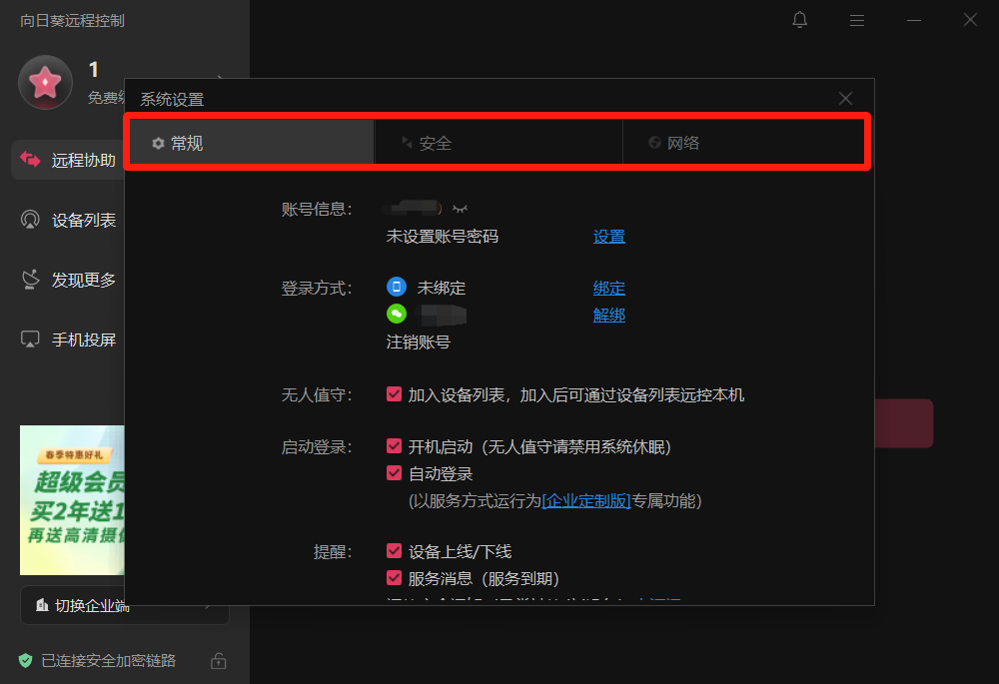Screen dimensions: 999x684
Task: Uncheck 设备上线/下线 reminder checkbox
Action: point(394,550)
